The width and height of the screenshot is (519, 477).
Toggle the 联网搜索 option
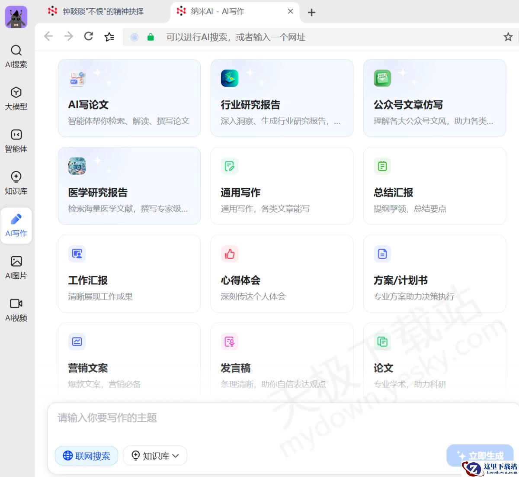tap(86, 456)
